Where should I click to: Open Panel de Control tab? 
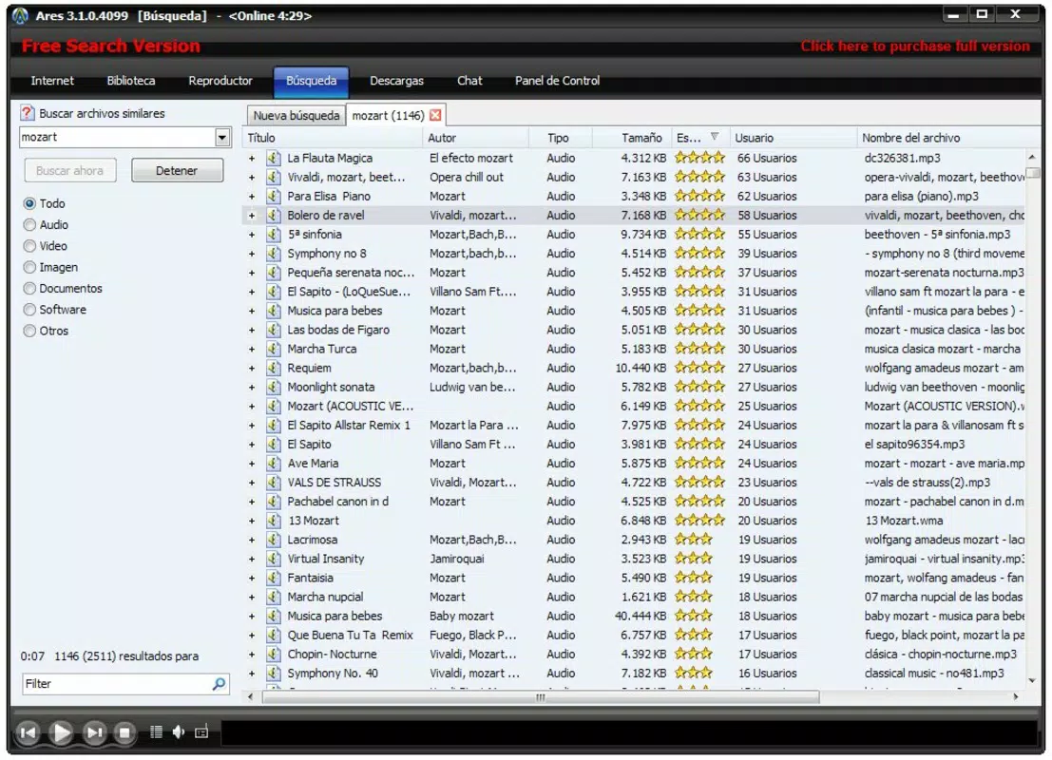557,81
